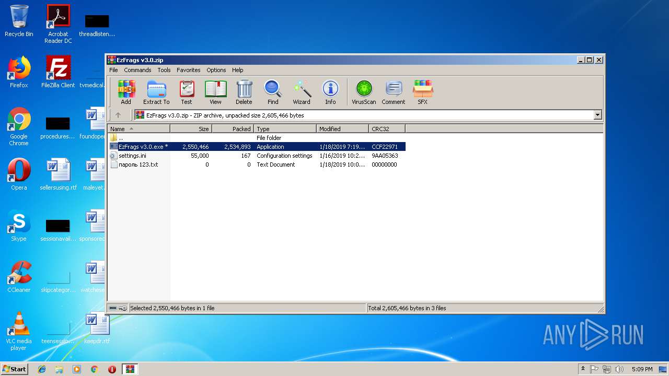Open the Google Chrome desktop shortcut

19,127
